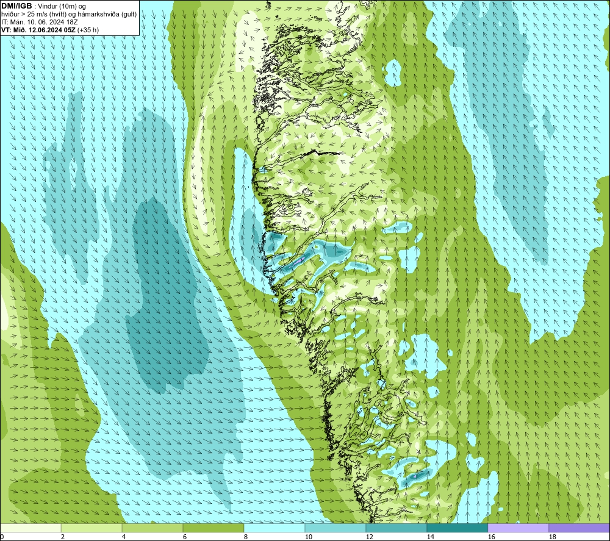Click the '2' scale label
Viewport: 610px width, 541px height.
click(63, 537)
